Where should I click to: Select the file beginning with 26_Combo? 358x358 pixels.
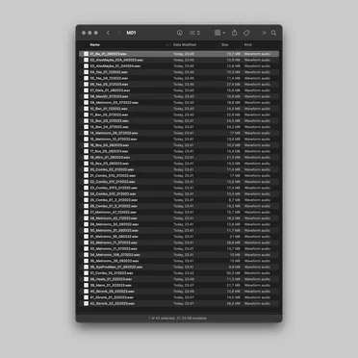point(179,206)
